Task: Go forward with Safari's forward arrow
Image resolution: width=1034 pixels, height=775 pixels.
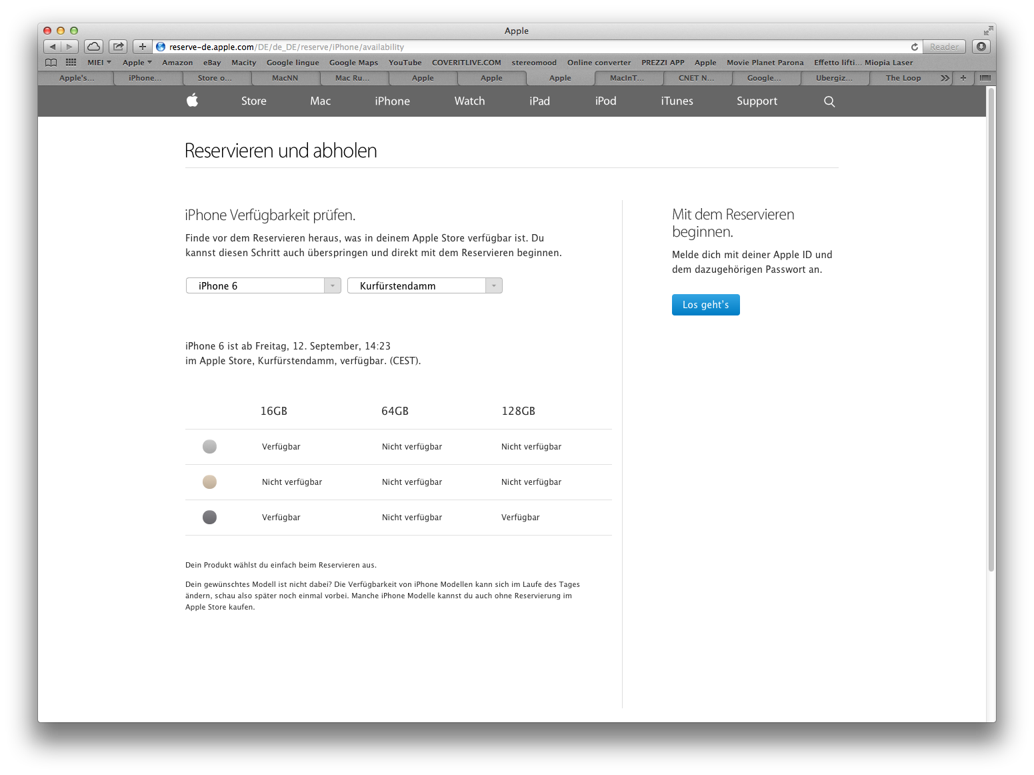Action: click(x=70, y=47)
